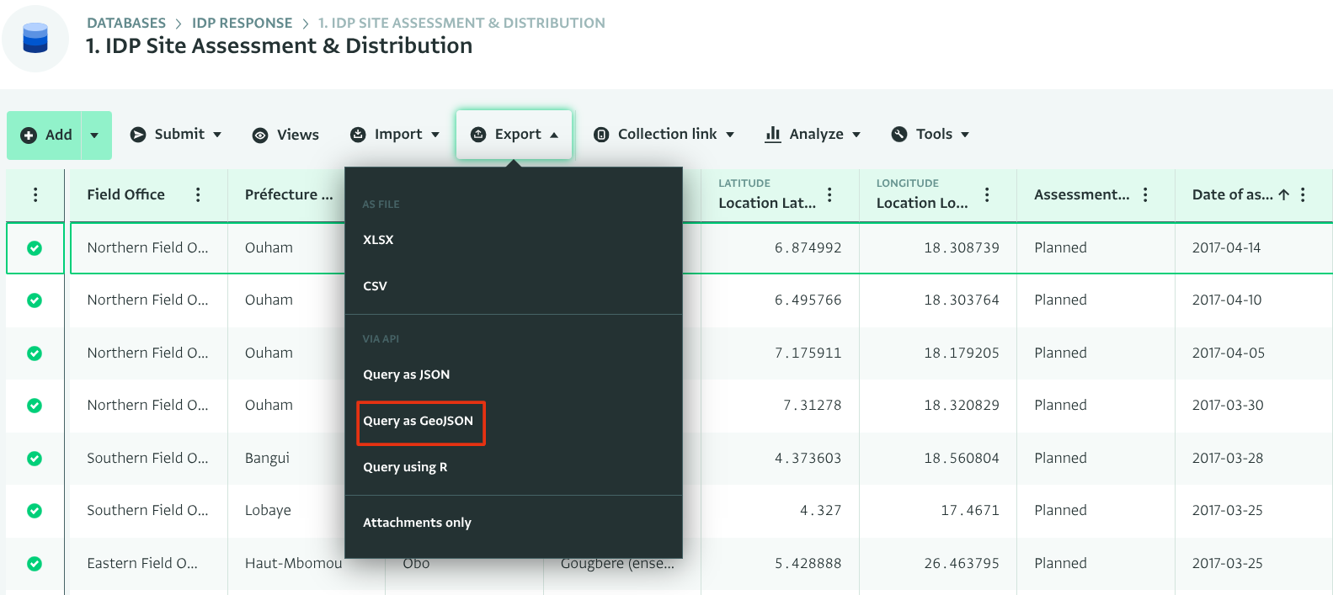1333x595 pixels.
Task: Toggle sort arrow on Date of assessment
Action: [x=1283, y=194]
